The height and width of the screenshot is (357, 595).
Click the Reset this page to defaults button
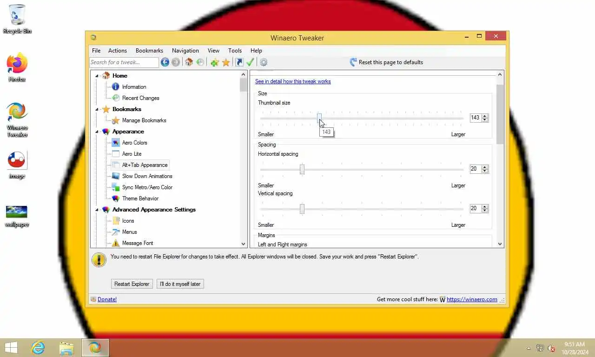pyautogui.click(x=386, y=62)
